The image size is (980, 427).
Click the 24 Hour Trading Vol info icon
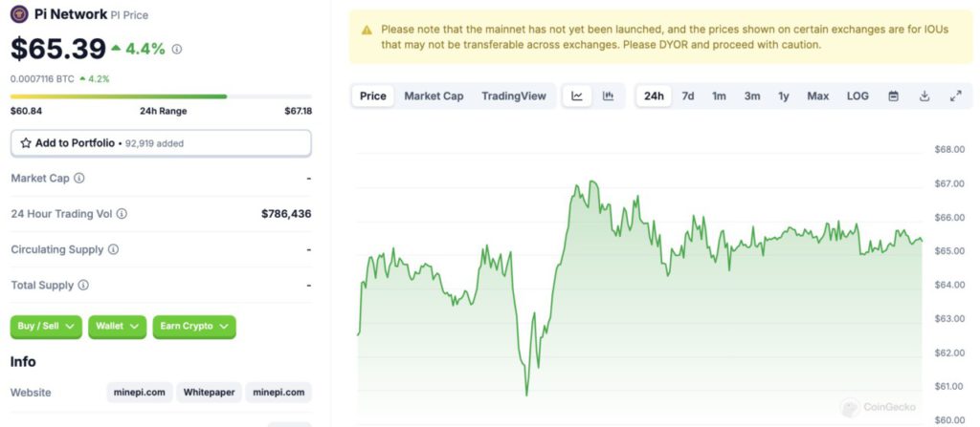tap(122, 214)
